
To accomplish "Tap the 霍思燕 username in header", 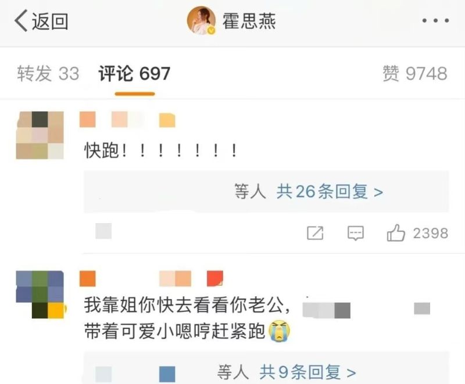I will [x=249, y=21].
